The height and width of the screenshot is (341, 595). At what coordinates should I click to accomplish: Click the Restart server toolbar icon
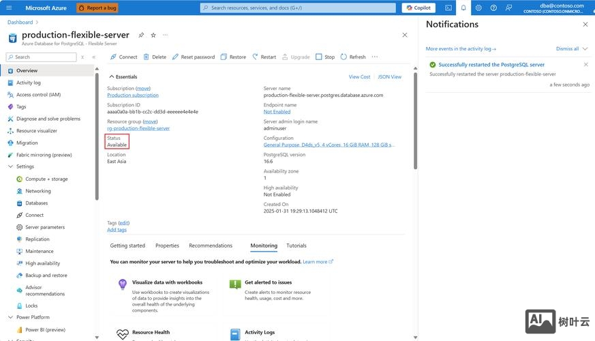coord(256,57)
